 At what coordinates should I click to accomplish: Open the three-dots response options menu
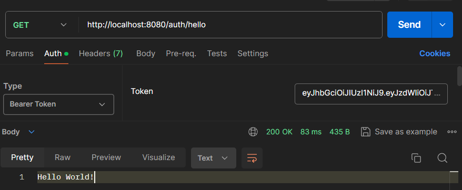click(x=451, y=132)
